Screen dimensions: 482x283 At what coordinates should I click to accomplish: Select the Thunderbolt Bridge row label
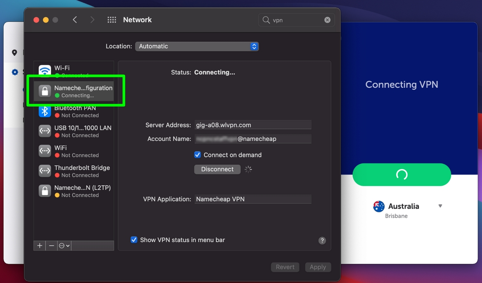tap(82, 168)
